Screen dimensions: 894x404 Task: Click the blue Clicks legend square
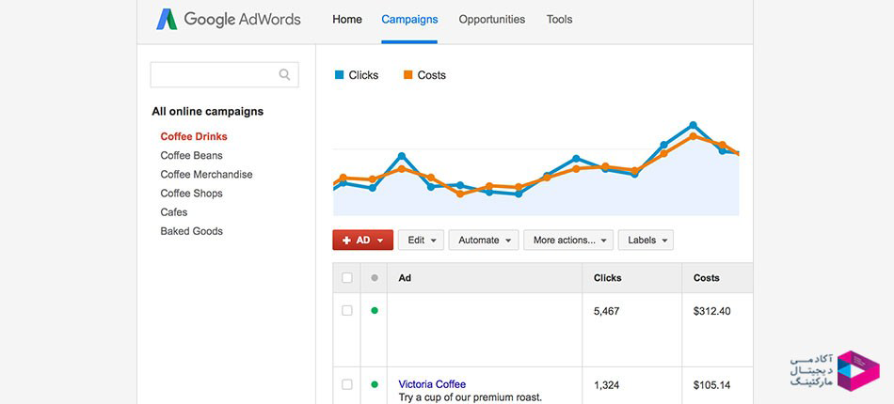coord(339,74)
